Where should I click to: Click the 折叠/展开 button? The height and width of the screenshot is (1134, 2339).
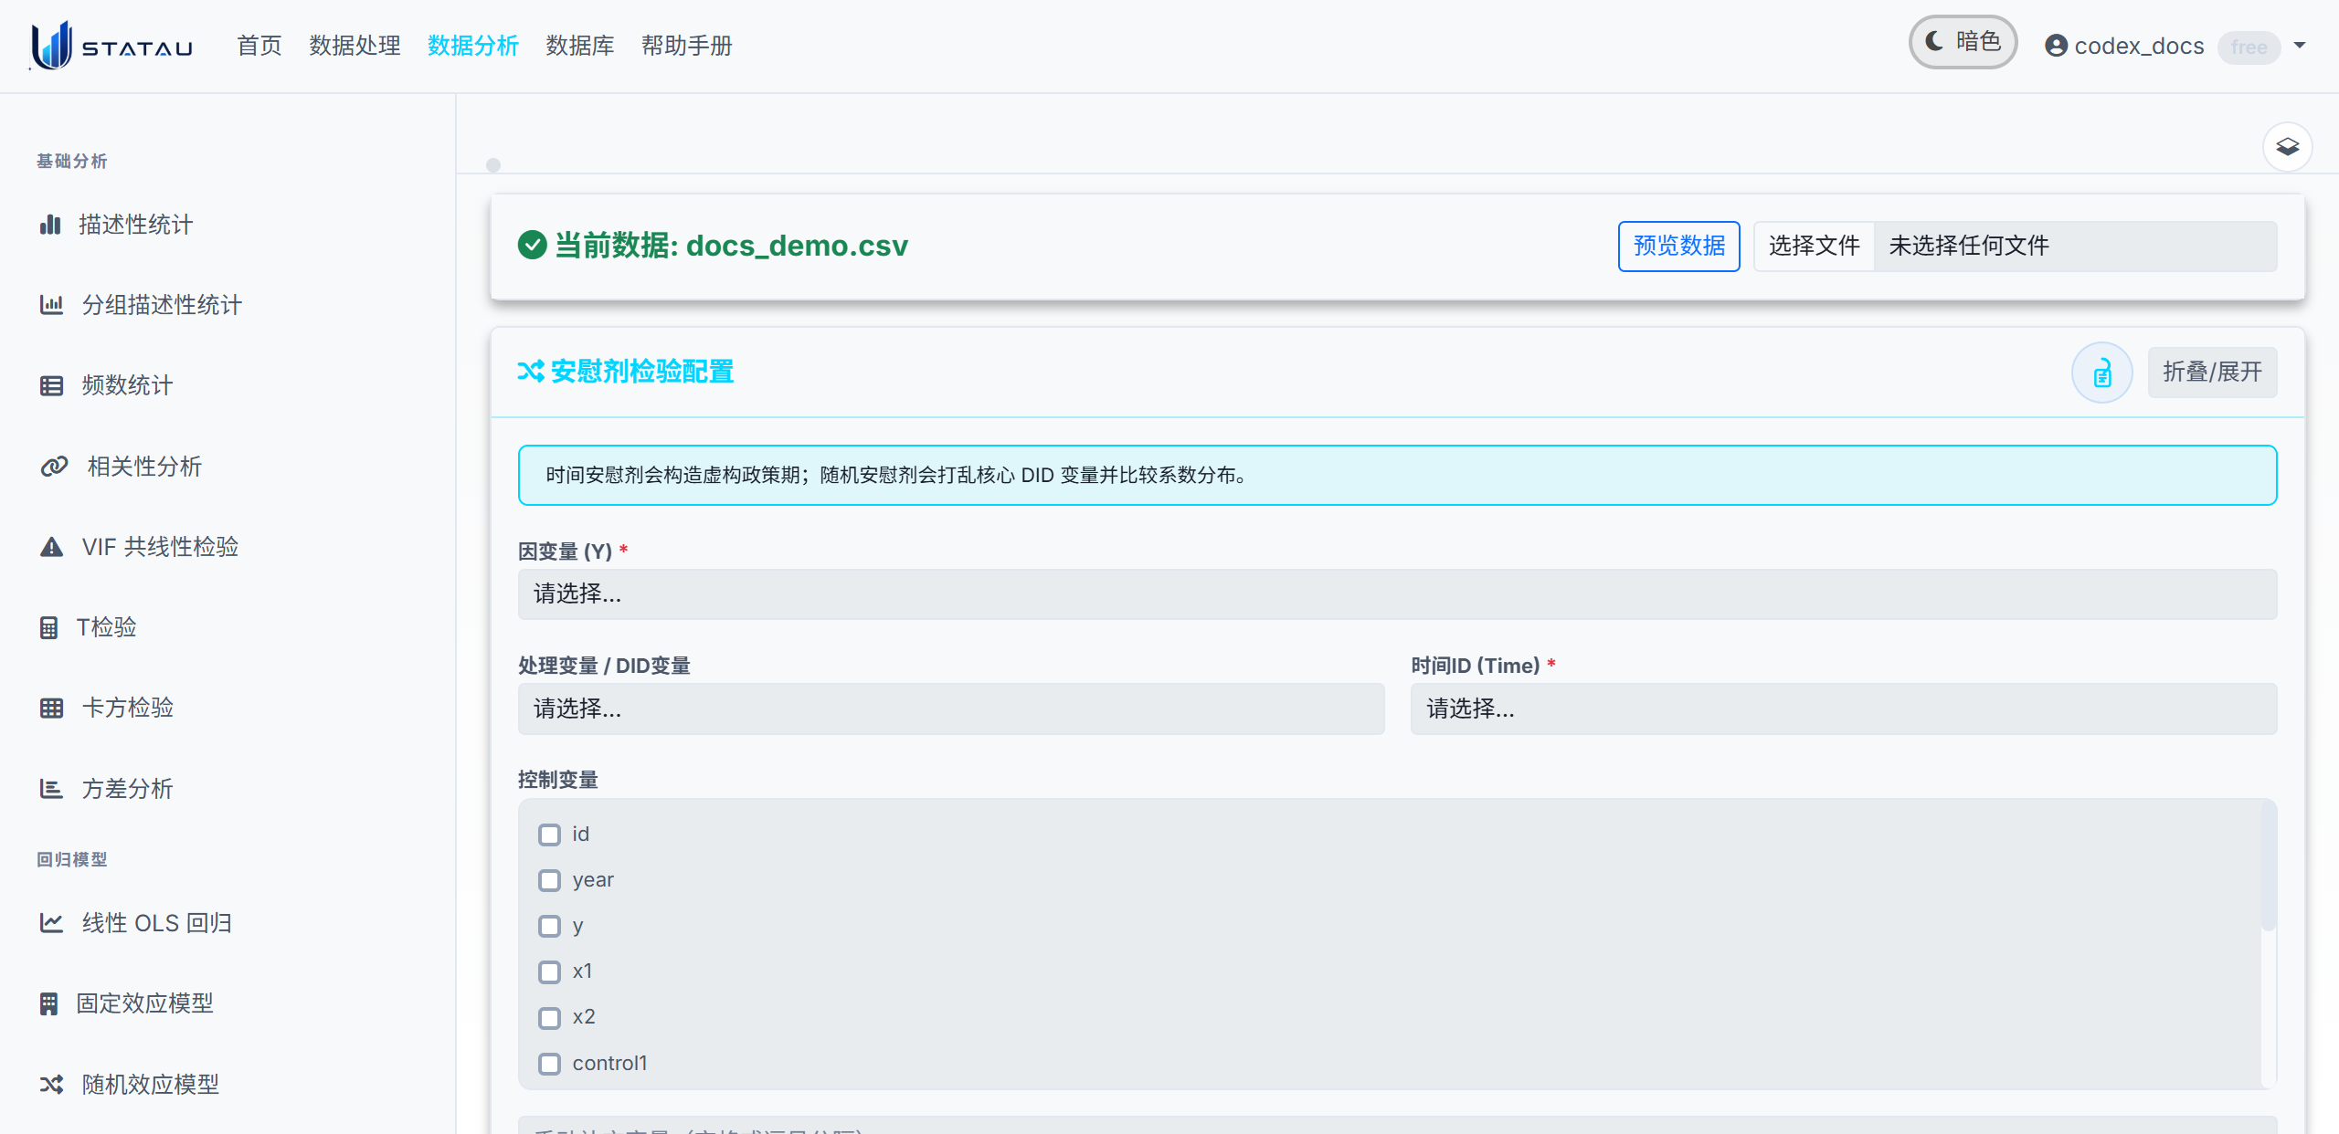coord(2212,373)
